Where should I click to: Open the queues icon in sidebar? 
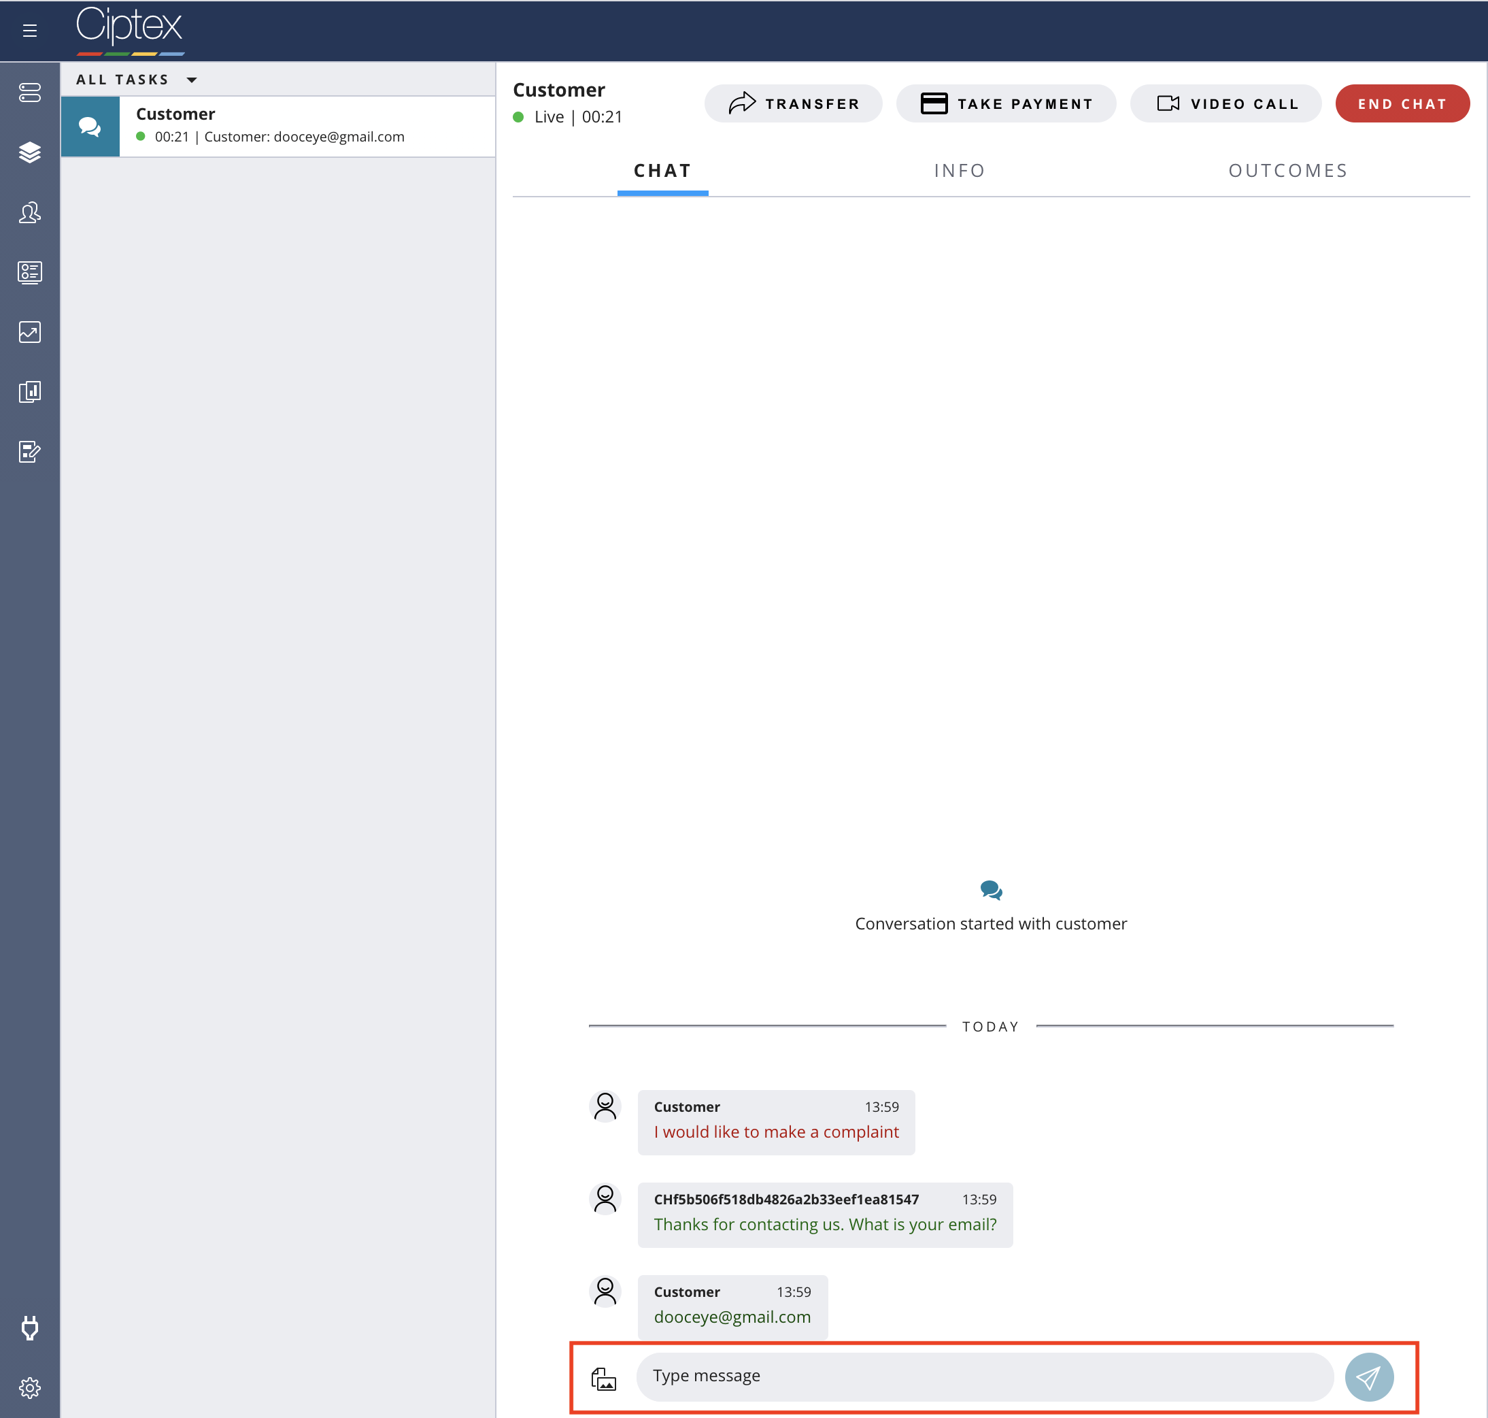point(29,93)
